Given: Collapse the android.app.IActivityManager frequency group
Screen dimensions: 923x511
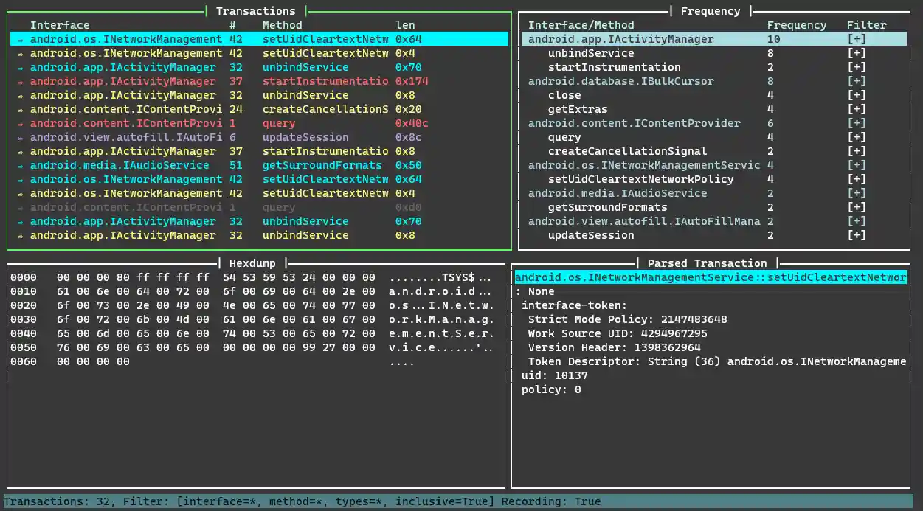Looking at the screenshot, I should (x=620, y=38).
